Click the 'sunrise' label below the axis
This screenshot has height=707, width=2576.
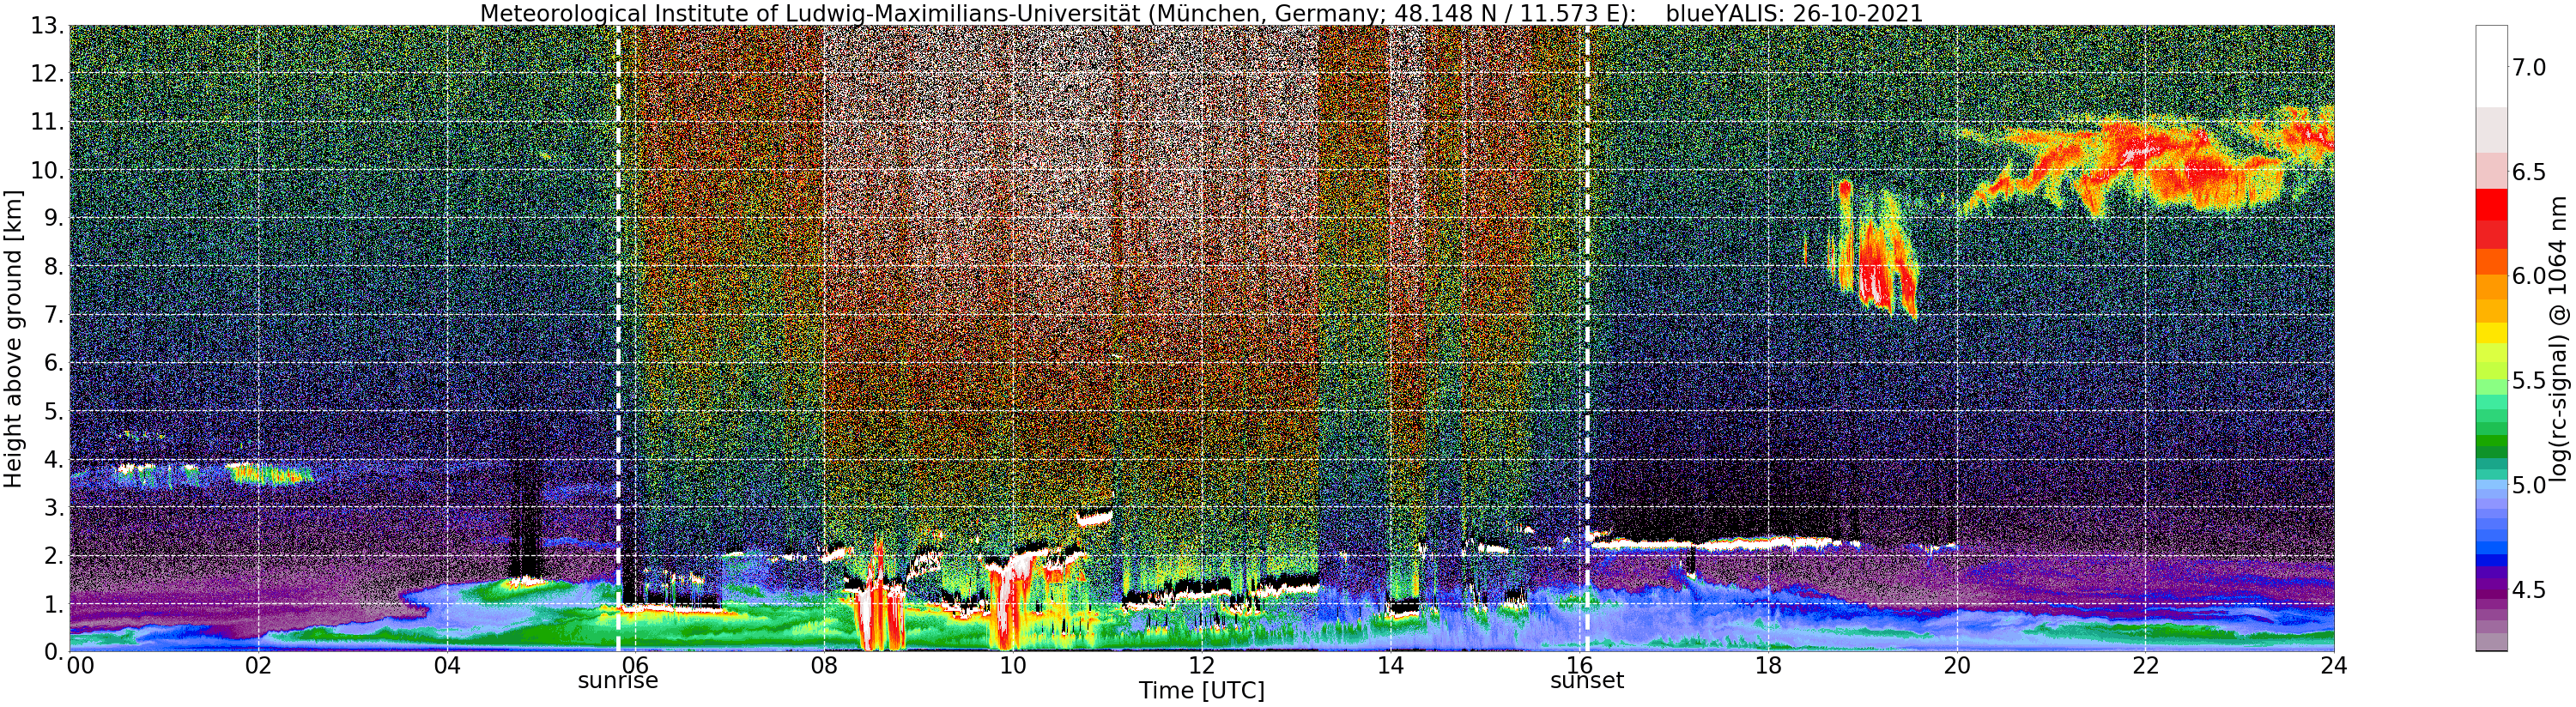[618, 681]
